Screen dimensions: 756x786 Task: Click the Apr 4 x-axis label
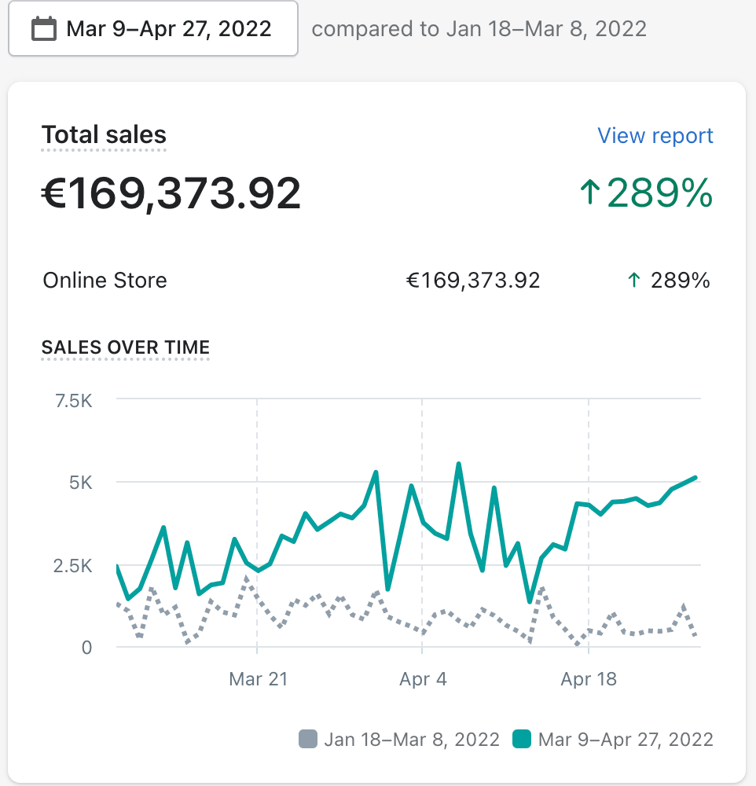(x=423, y=679)
